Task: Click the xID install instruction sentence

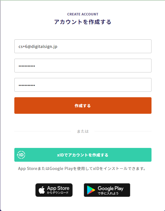Action: pos(82,169)
